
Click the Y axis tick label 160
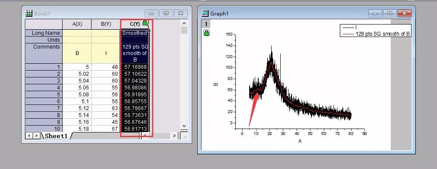click(229, 34)
